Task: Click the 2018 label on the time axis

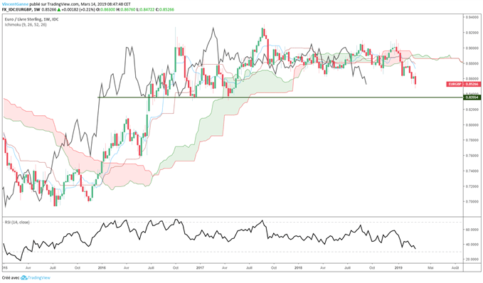Action: [298, 268]
